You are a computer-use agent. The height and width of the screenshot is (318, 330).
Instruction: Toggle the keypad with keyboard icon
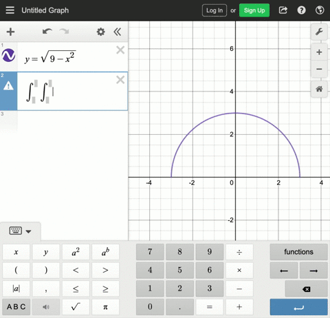16,231
